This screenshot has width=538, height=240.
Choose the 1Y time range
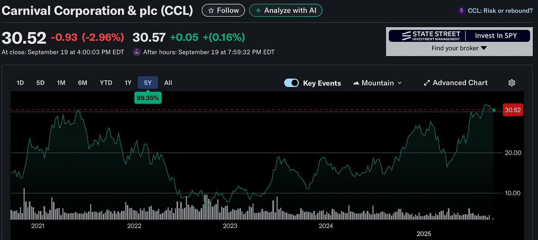128,83
